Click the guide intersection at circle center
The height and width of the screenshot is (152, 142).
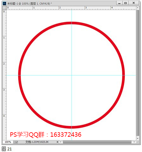[72, 75]
